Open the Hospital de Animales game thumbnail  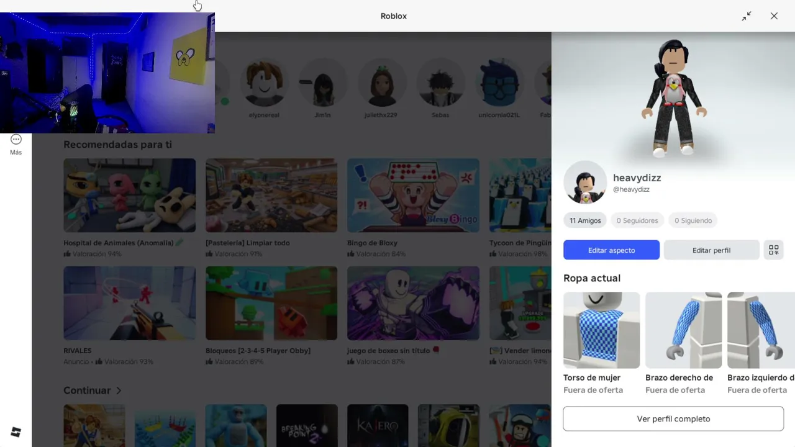pos(129,196)
